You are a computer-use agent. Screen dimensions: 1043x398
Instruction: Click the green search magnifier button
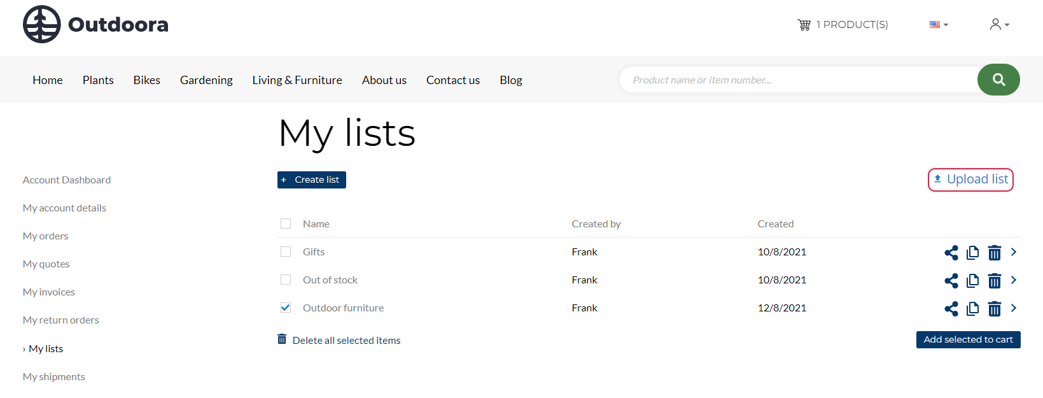(998, 80)
